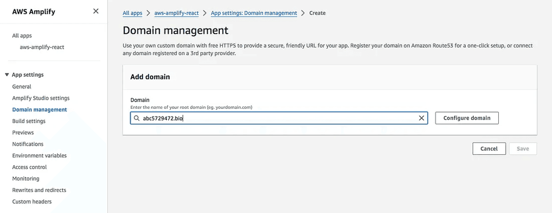Click aws-amplify-react breadcrumb link
Screen dimensions: 552x213
176,13
